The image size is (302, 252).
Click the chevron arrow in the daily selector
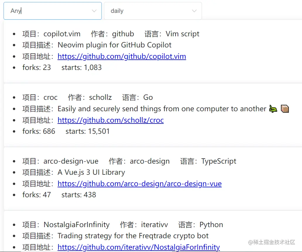194,11
